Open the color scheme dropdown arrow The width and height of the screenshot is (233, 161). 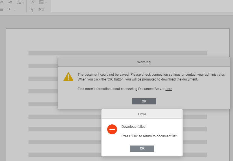click(x=46, y=3)
